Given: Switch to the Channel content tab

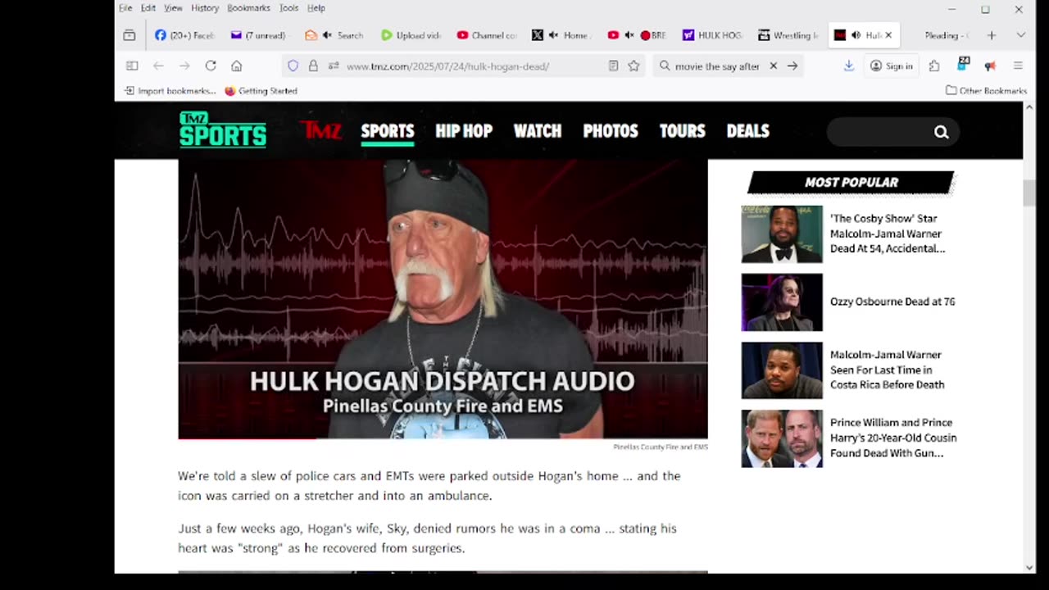Looking at the screenshot, I should coord(486,35).
